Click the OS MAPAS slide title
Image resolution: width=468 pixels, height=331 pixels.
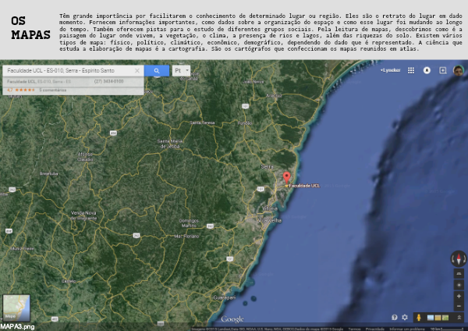coord(30,28)
